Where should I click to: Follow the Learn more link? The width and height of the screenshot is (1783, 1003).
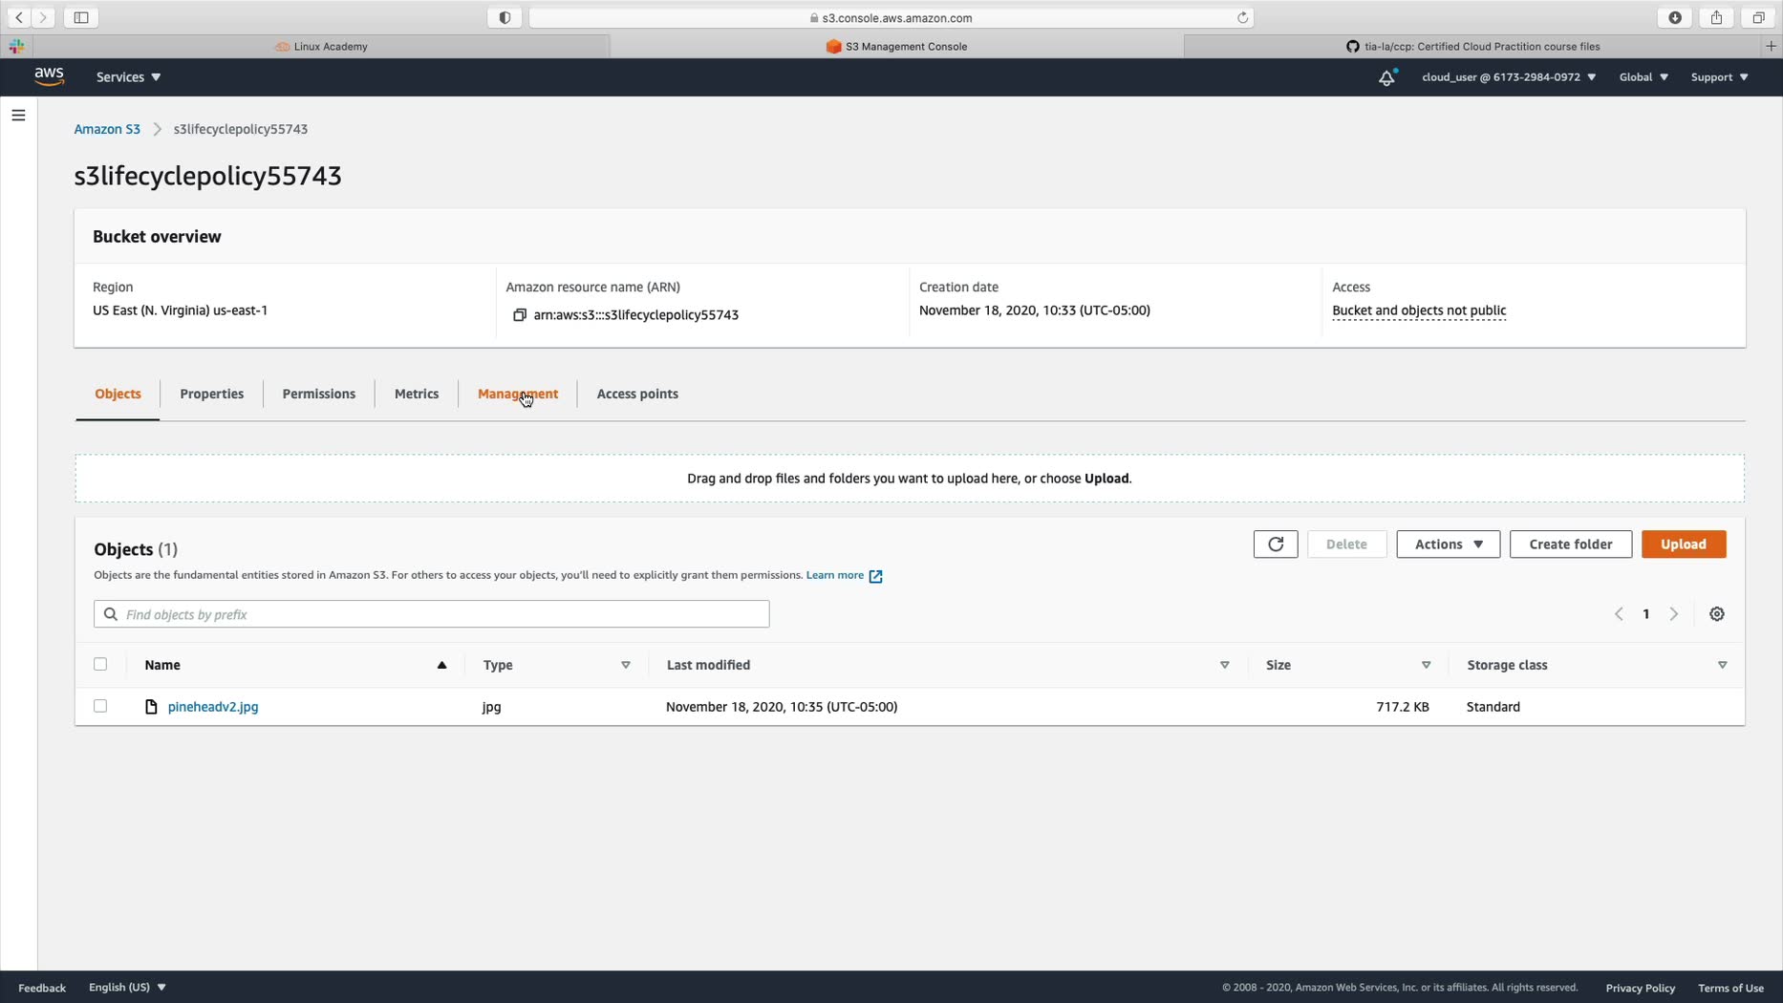point(834,575)
